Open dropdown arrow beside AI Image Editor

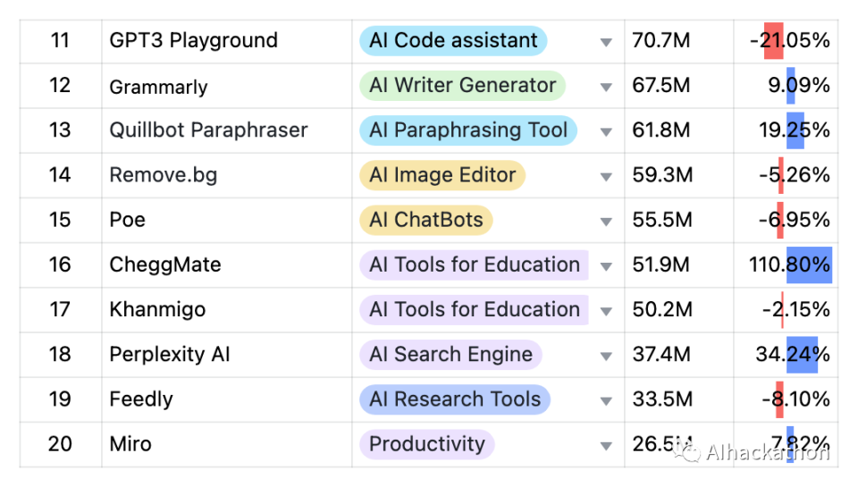(x=606, y=176)
